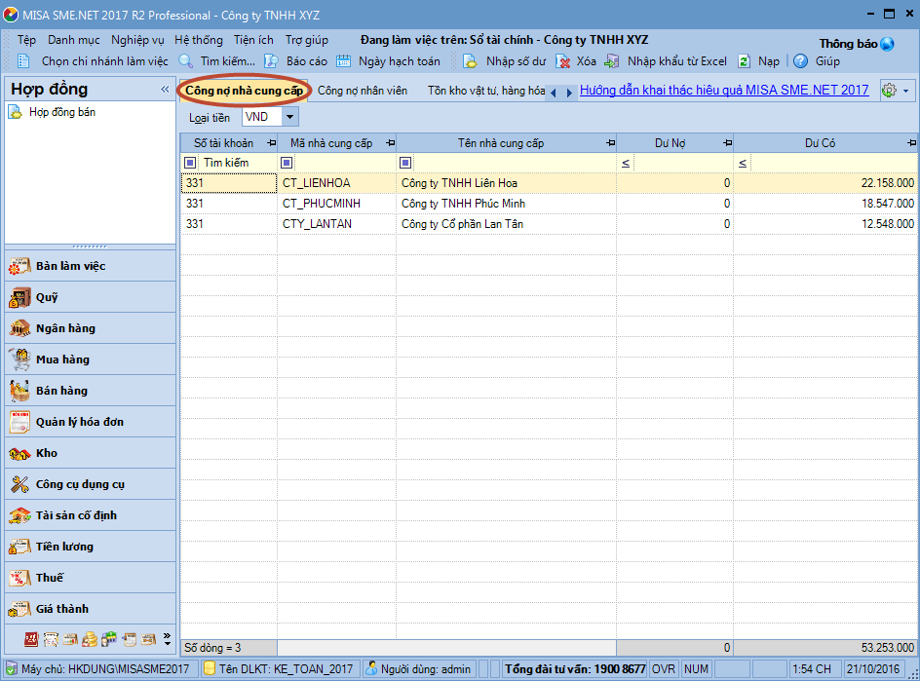Viewport: 920px width, 681px height.
Task: Open the Loại tiền VND dropdown
Action: click(289, 117)
